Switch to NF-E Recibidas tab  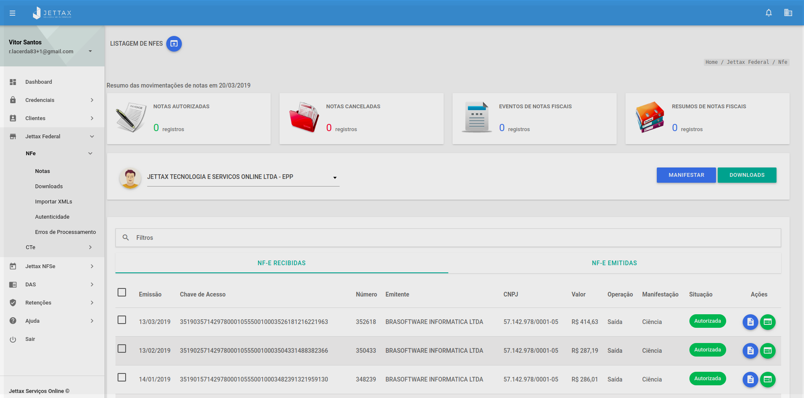[x=282, y=263]
